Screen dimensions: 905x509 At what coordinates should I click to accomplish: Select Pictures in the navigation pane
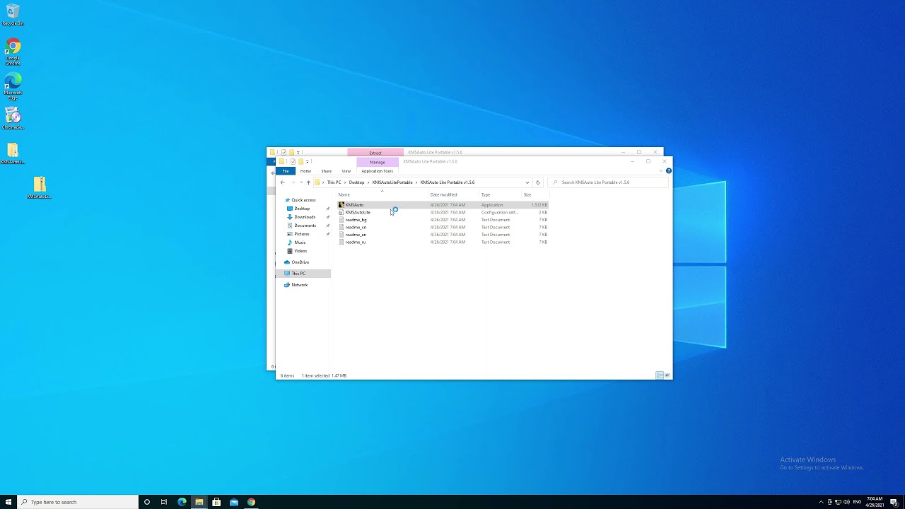point(301,234)
